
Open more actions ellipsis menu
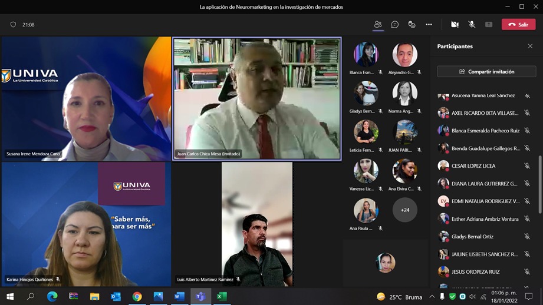[429, 25]
